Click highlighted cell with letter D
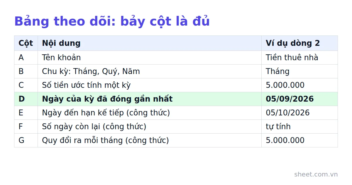 click(26, 99)
